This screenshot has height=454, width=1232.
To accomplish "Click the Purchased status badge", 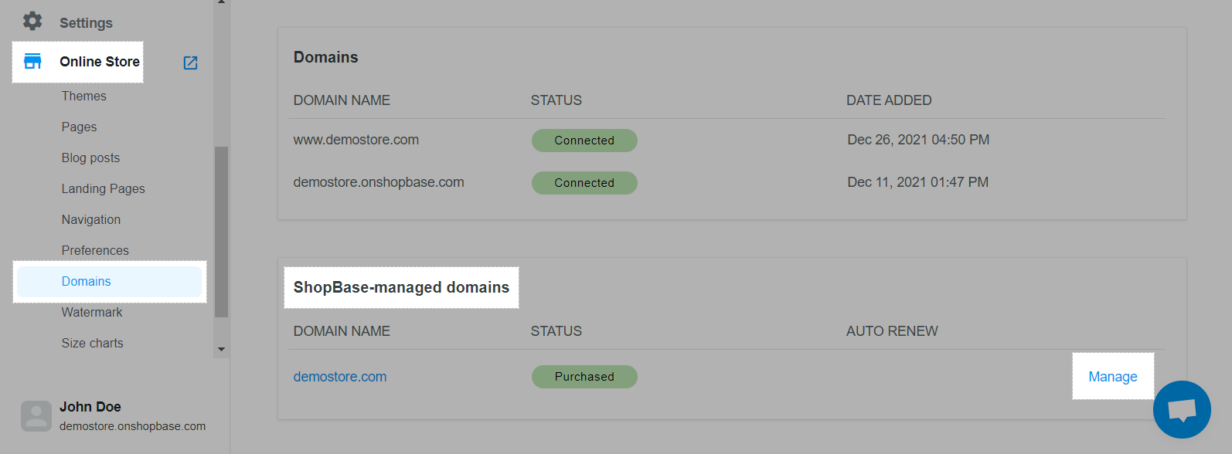I will click(584, 377).
